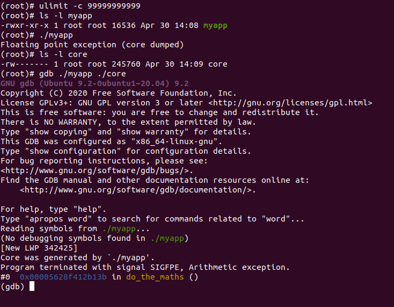Click the GNU gdb version header line
Image resolution: width=394 pixels, height=307 pixels.
click(94, 83)
